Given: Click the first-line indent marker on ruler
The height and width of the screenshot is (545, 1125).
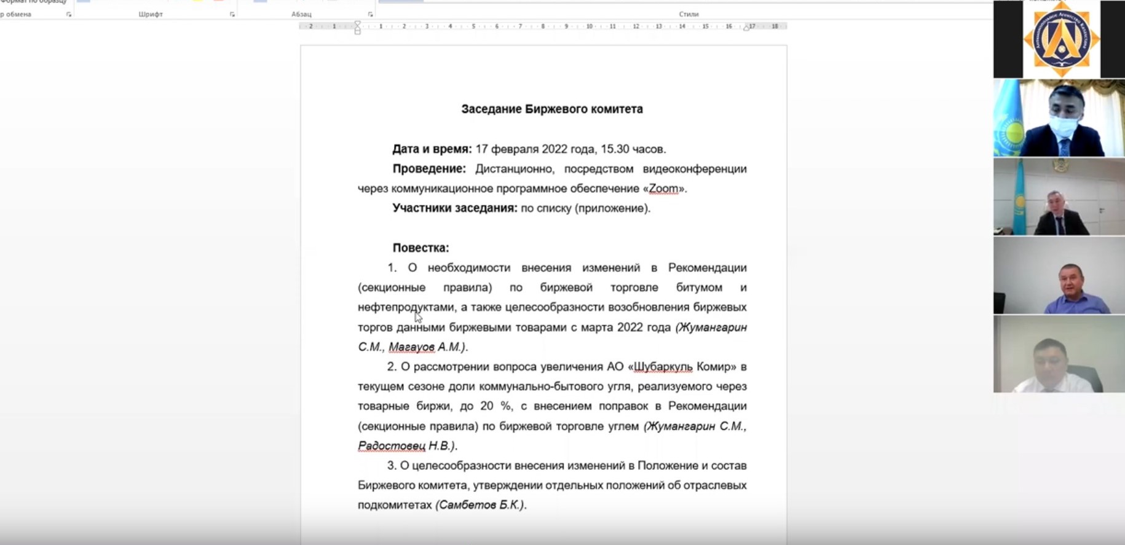Looking at the screenshot, I should click(x=358, y=23).
